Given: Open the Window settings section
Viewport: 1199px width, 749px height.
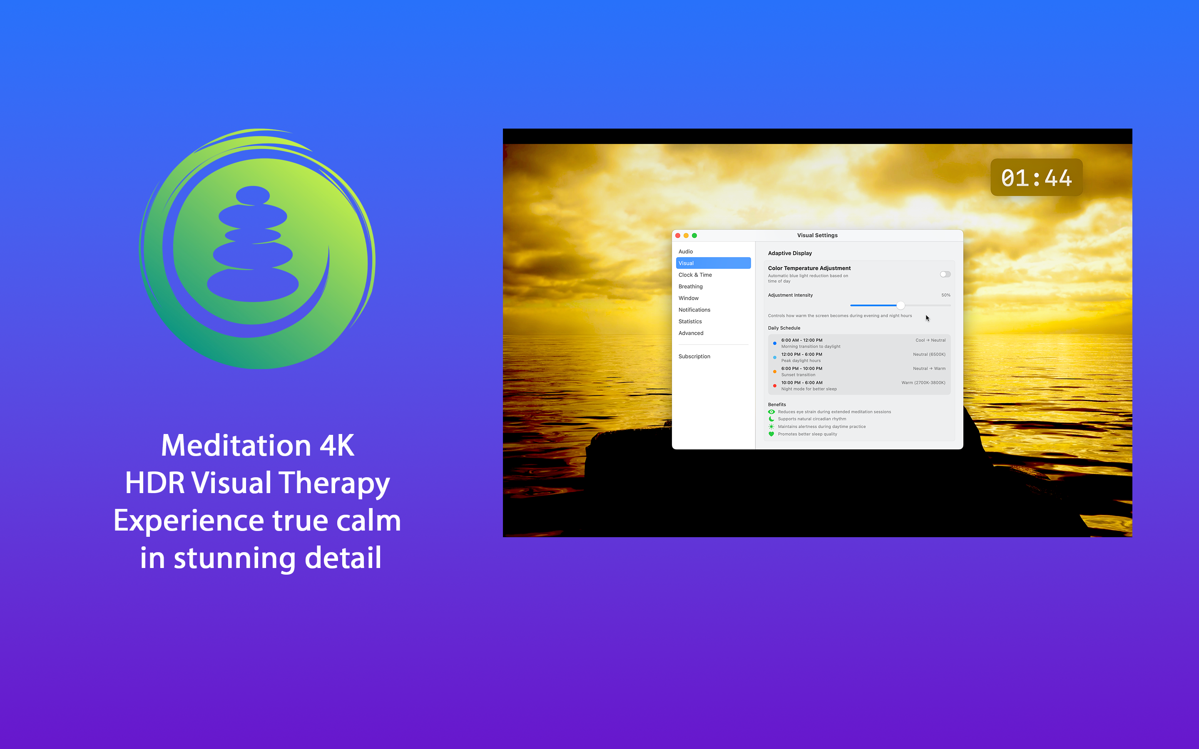Looking at the screenshot, I should (x=688, y=298).
